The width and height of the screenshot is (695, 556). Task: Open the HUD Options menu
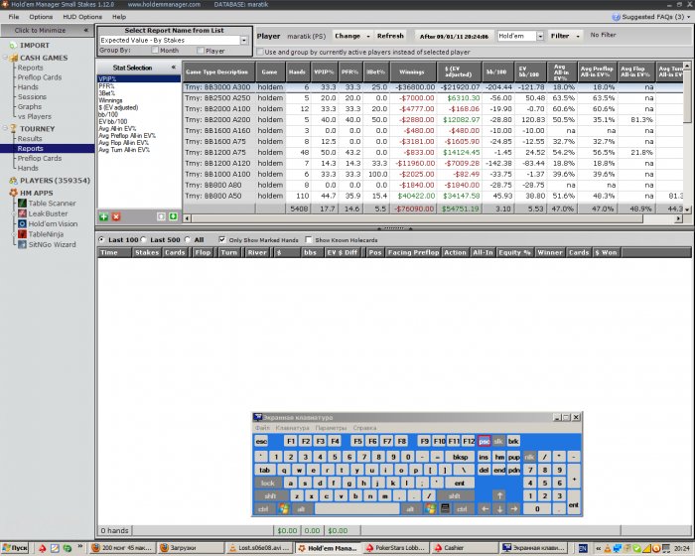point(82,17)
